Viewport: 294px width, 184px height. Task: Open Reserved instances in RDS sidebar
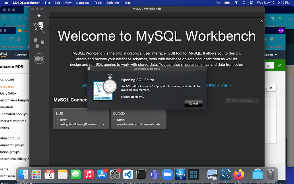13,121
